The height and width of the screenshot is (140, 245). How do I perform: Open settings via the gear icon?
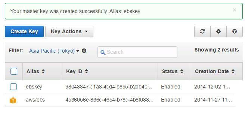[218, 31]
